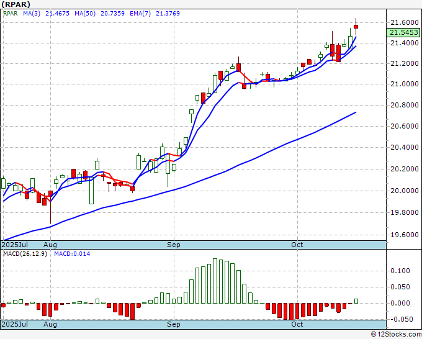Click the 0.000 MACD axis label
The height and width of the screenshot is (339, 422).
click(400, 303)
